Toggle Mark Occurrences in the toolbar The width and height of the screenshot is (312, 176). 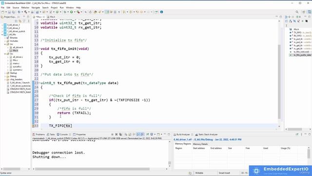(107, 12)
